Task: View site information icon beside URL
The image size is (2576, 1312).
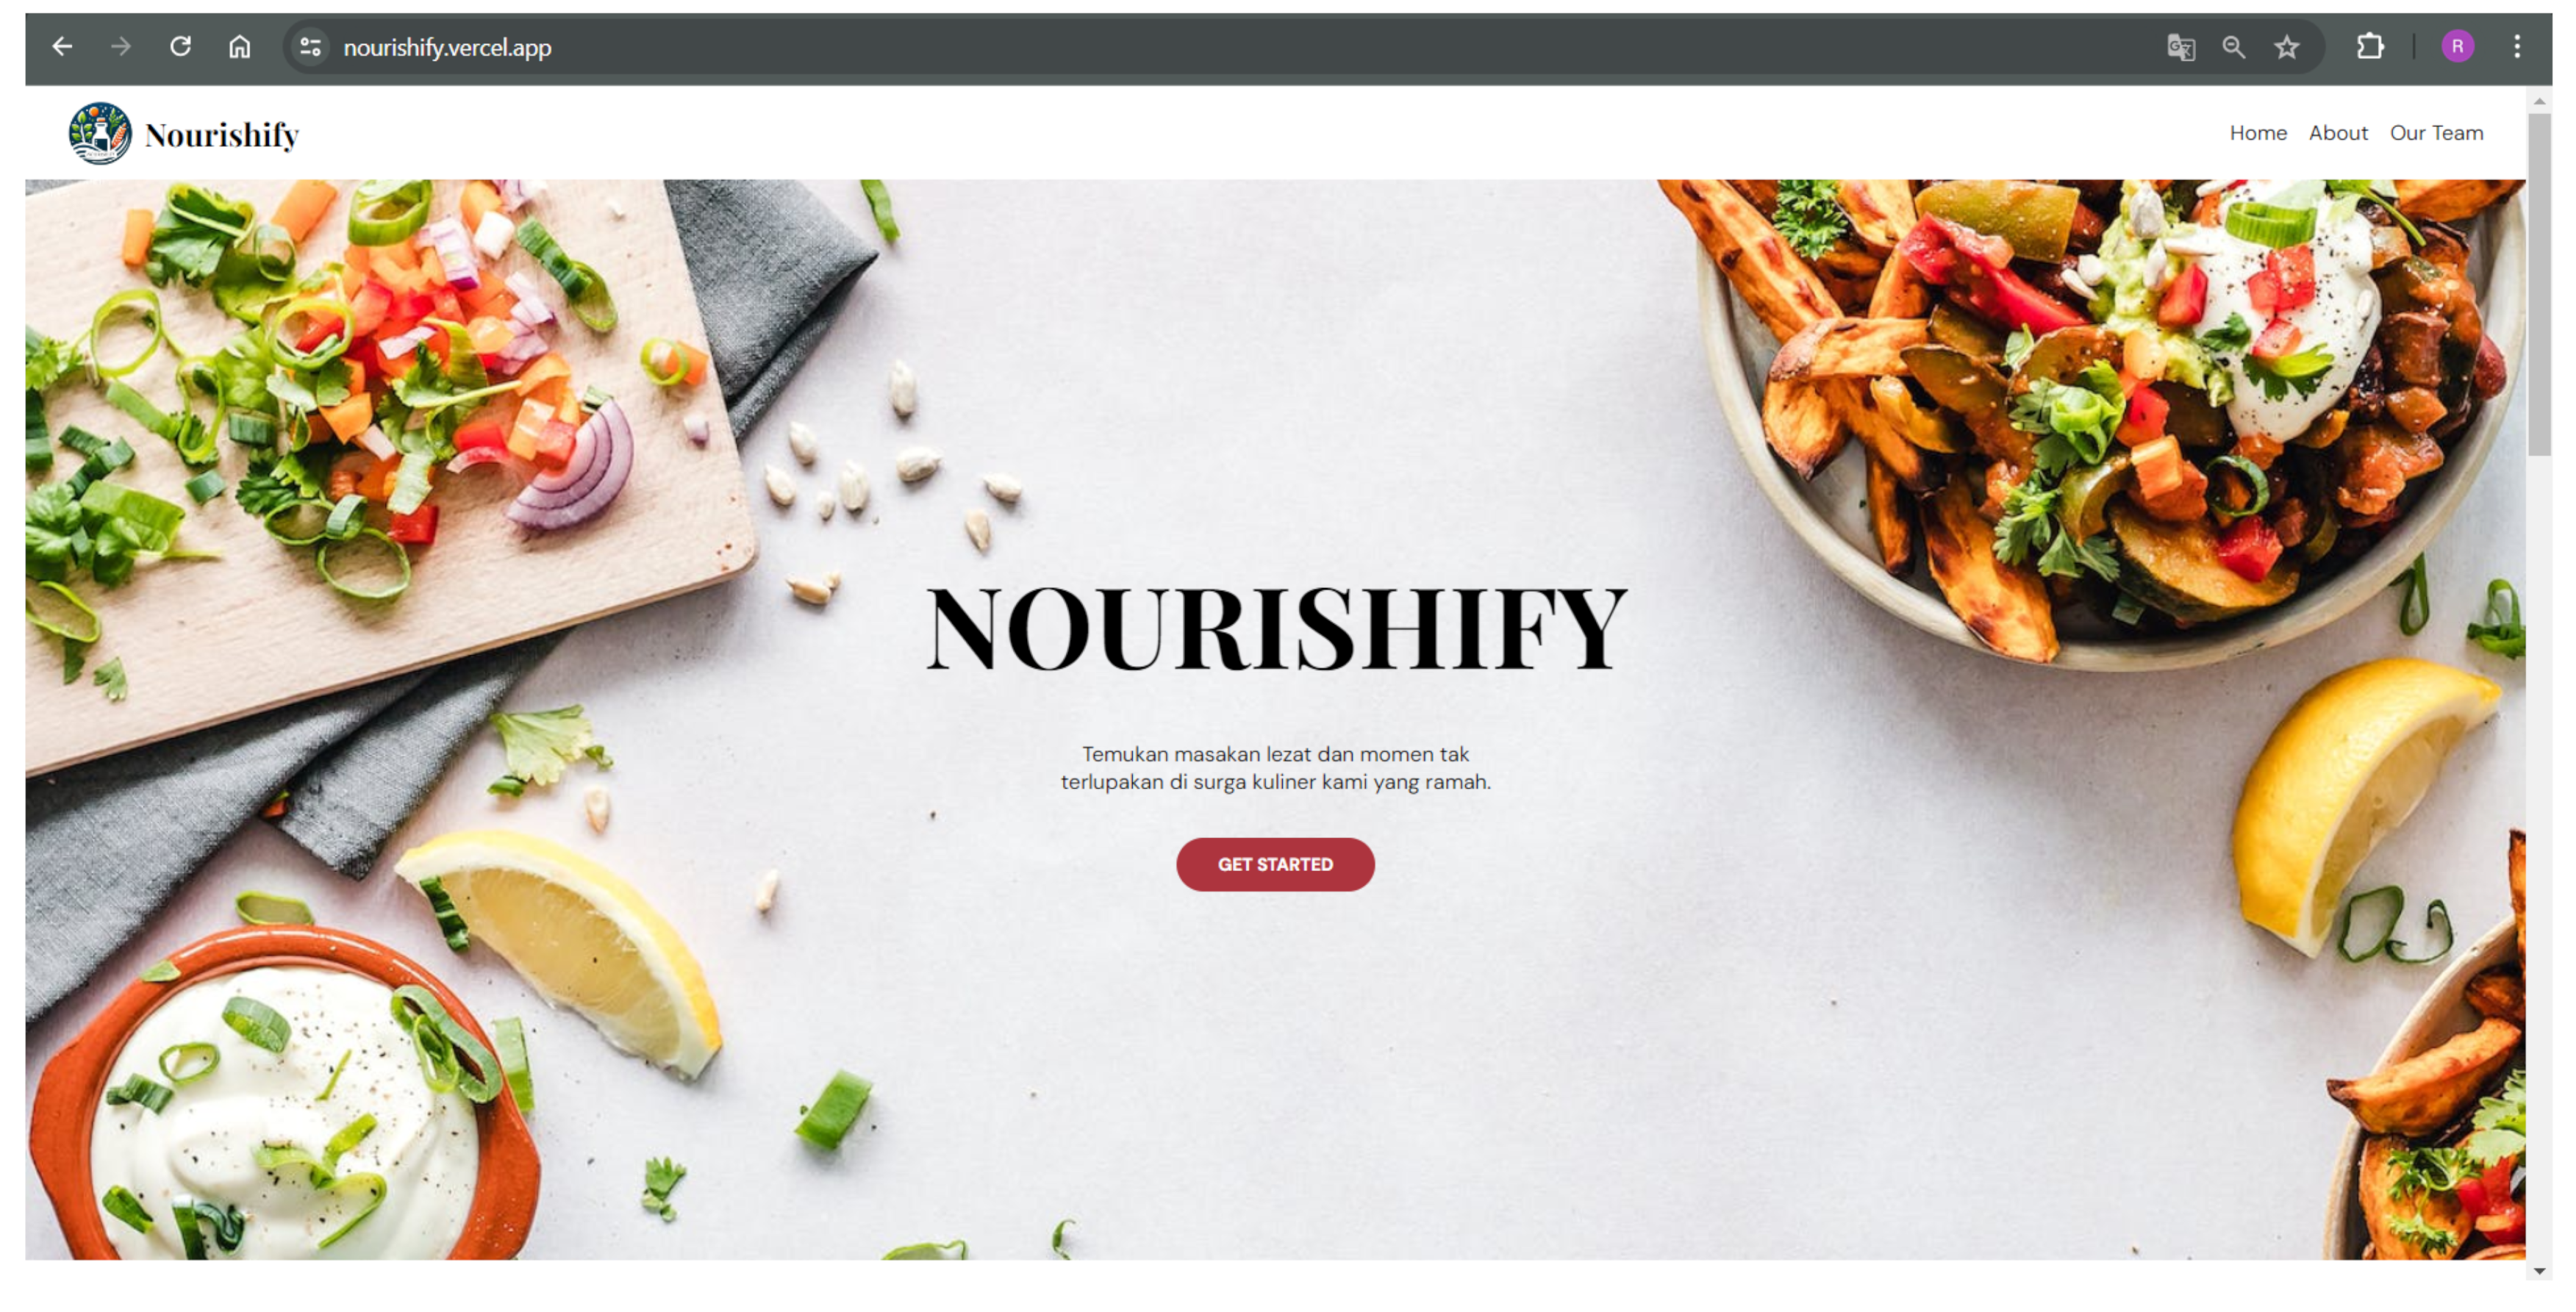Action: (310, 47)
